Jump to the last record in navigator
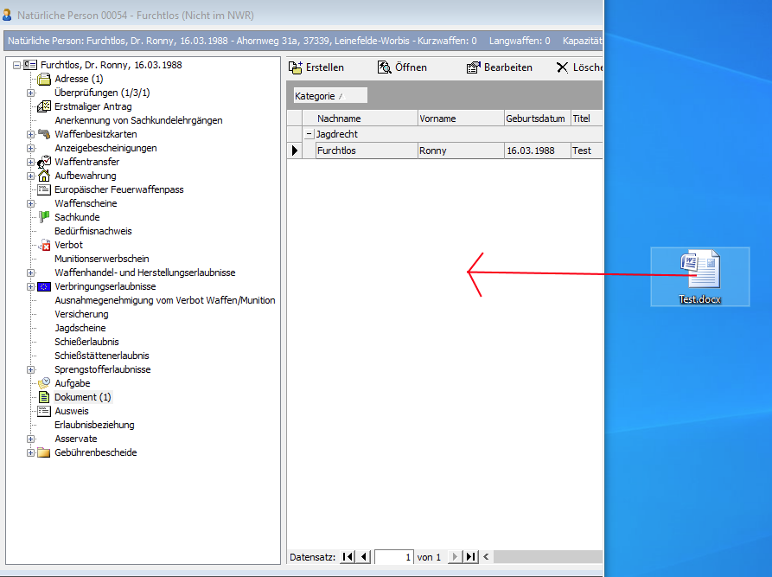 (471, 557)
